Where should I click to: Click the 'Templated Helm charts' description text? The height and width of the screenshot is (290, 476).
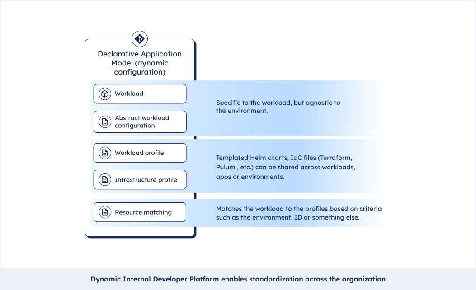(x=286, y=167)
